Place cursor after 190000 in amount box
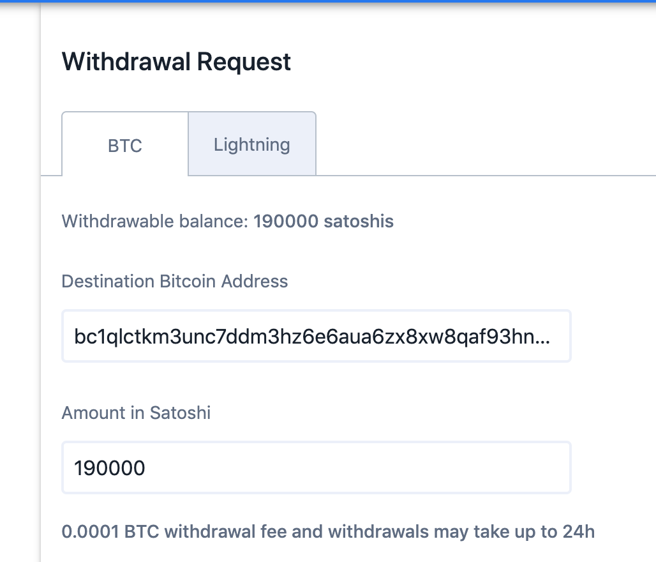 pos(146,467)
